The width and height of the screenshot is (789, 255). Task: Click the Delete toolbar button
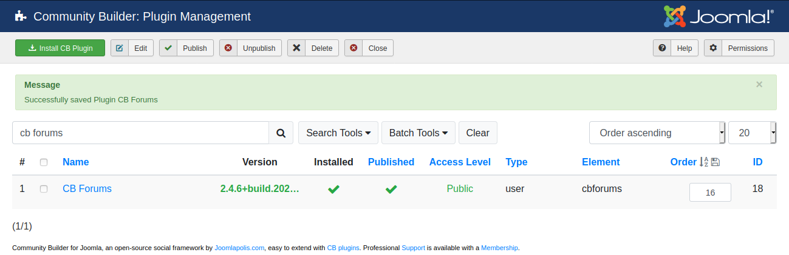coord(313,48)
